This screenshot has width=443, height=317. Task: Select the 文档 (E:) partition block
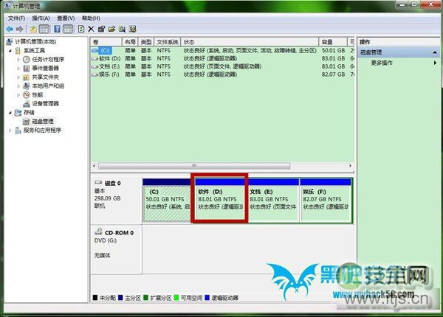[273, 200]
